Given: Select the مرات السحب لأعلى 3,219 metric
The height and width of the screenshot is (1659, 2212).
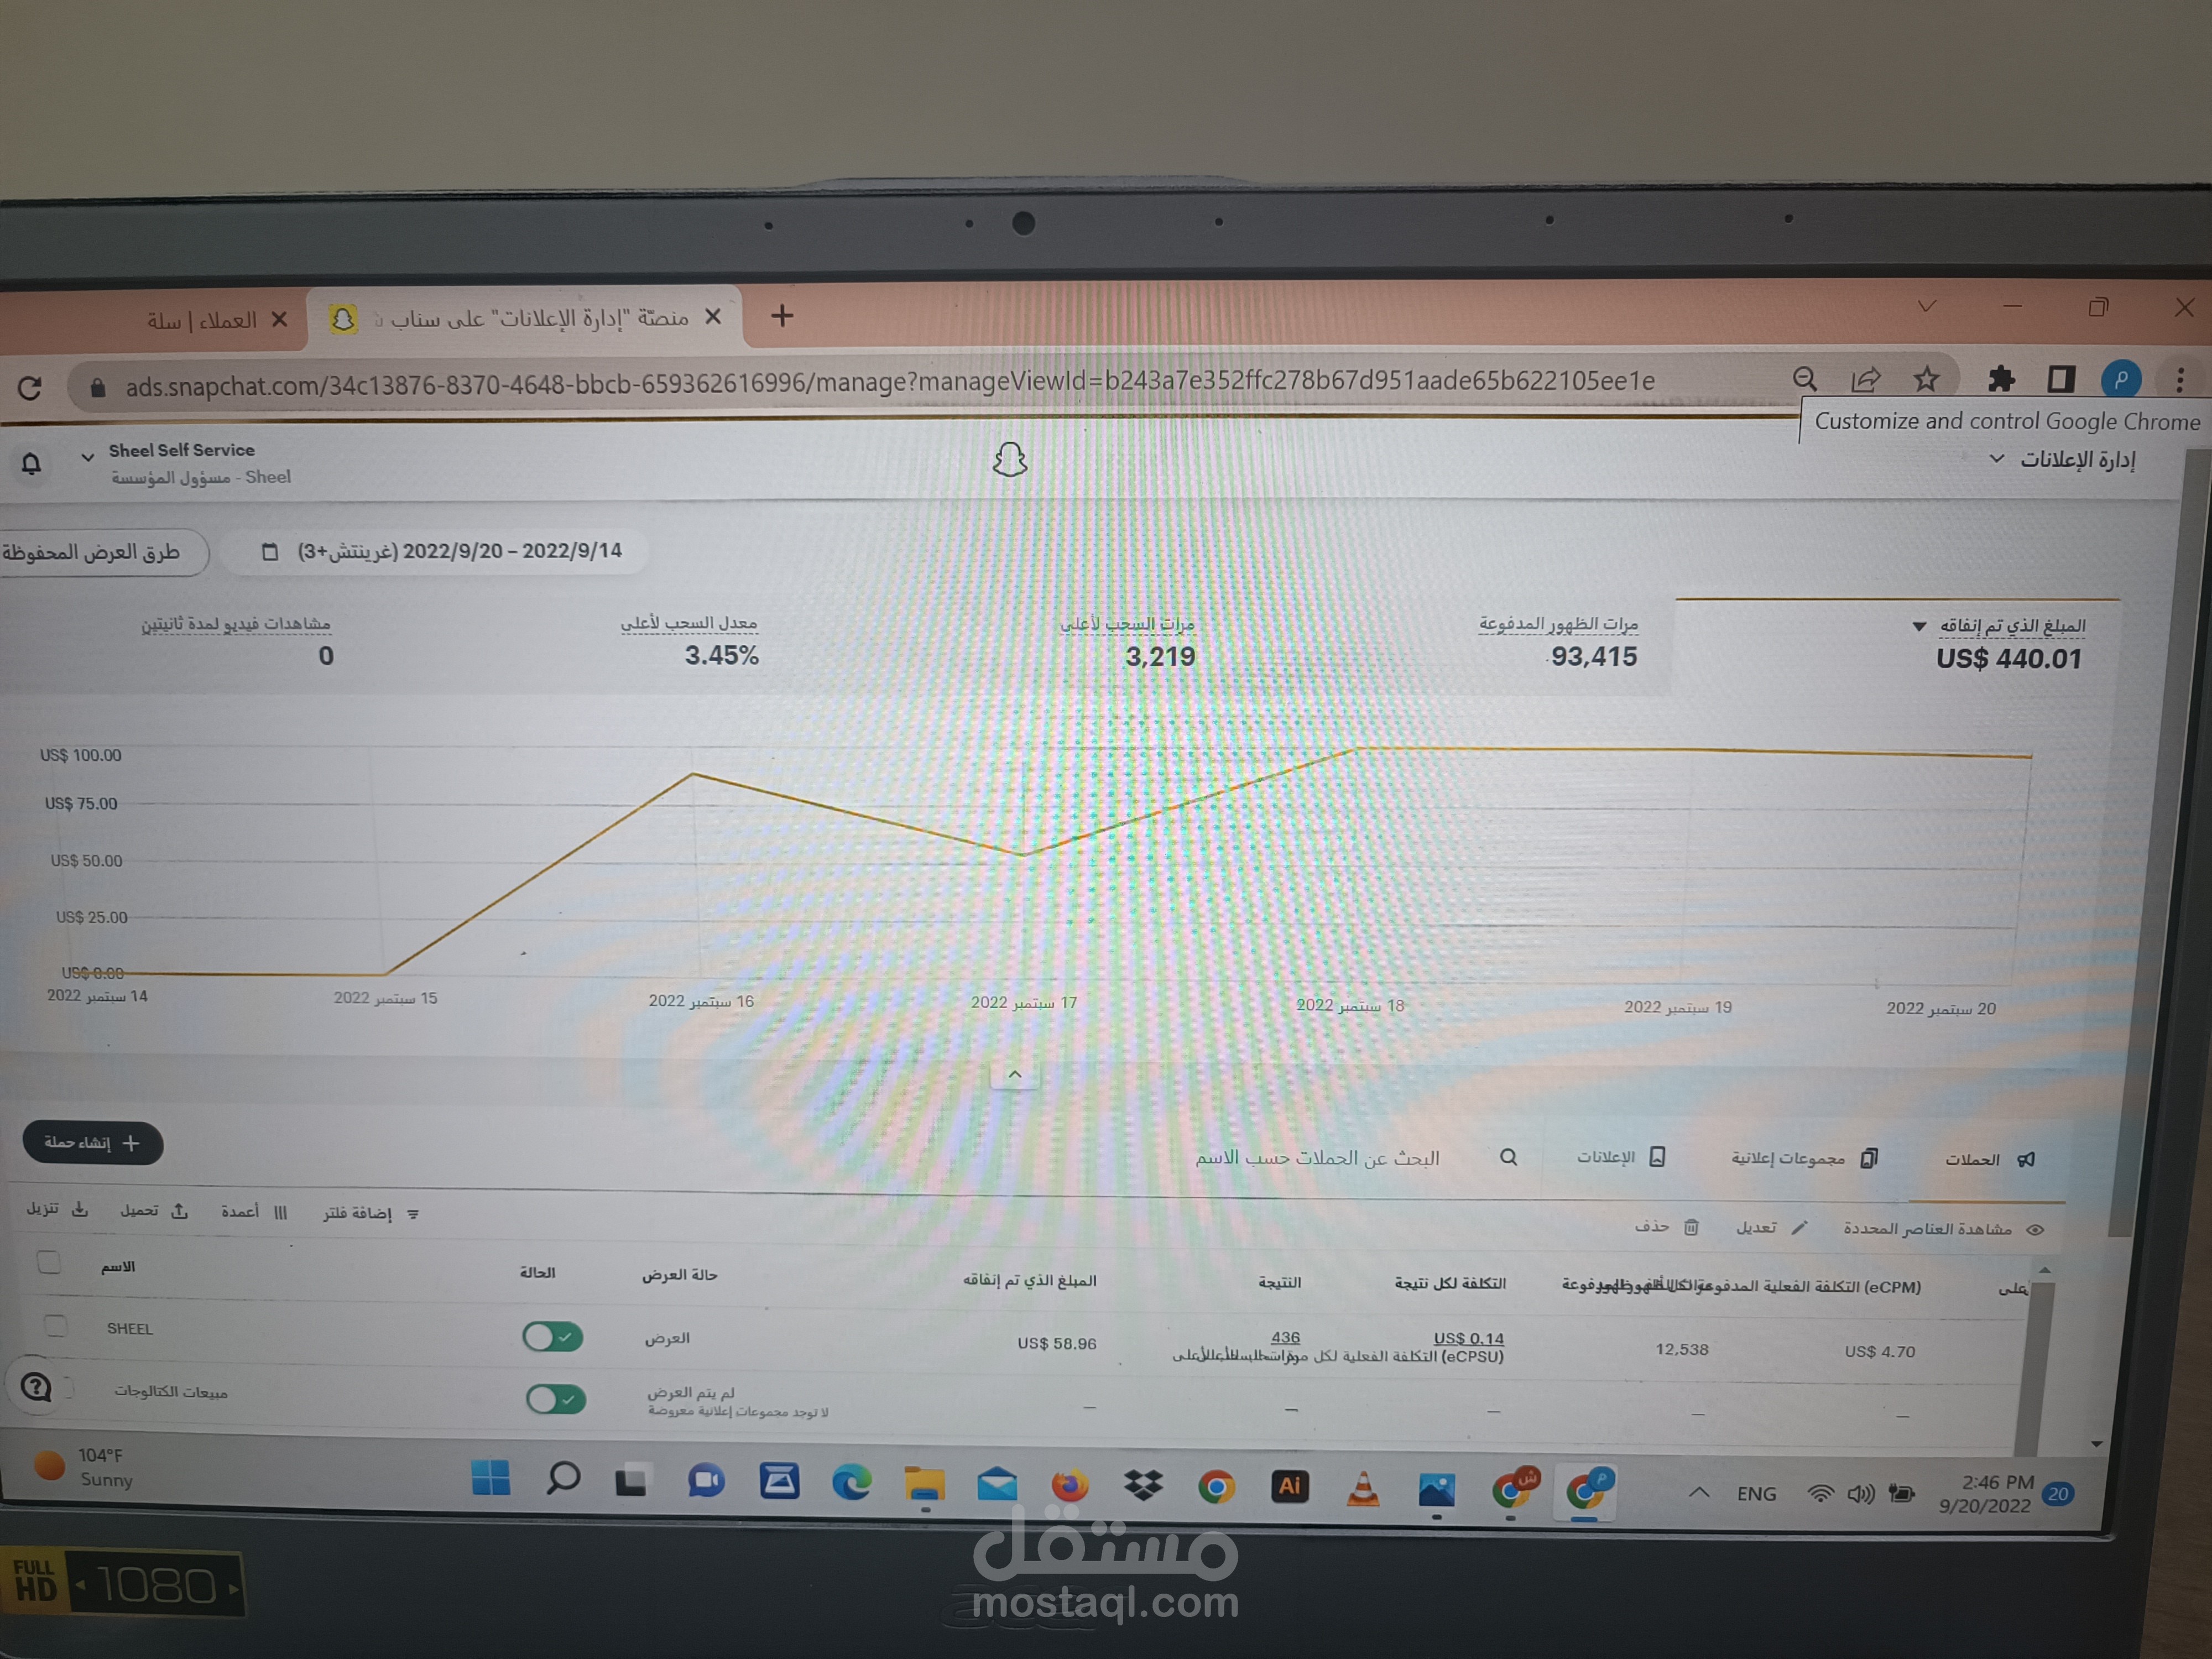Looking at the screenshot, I should (1128, 642).
